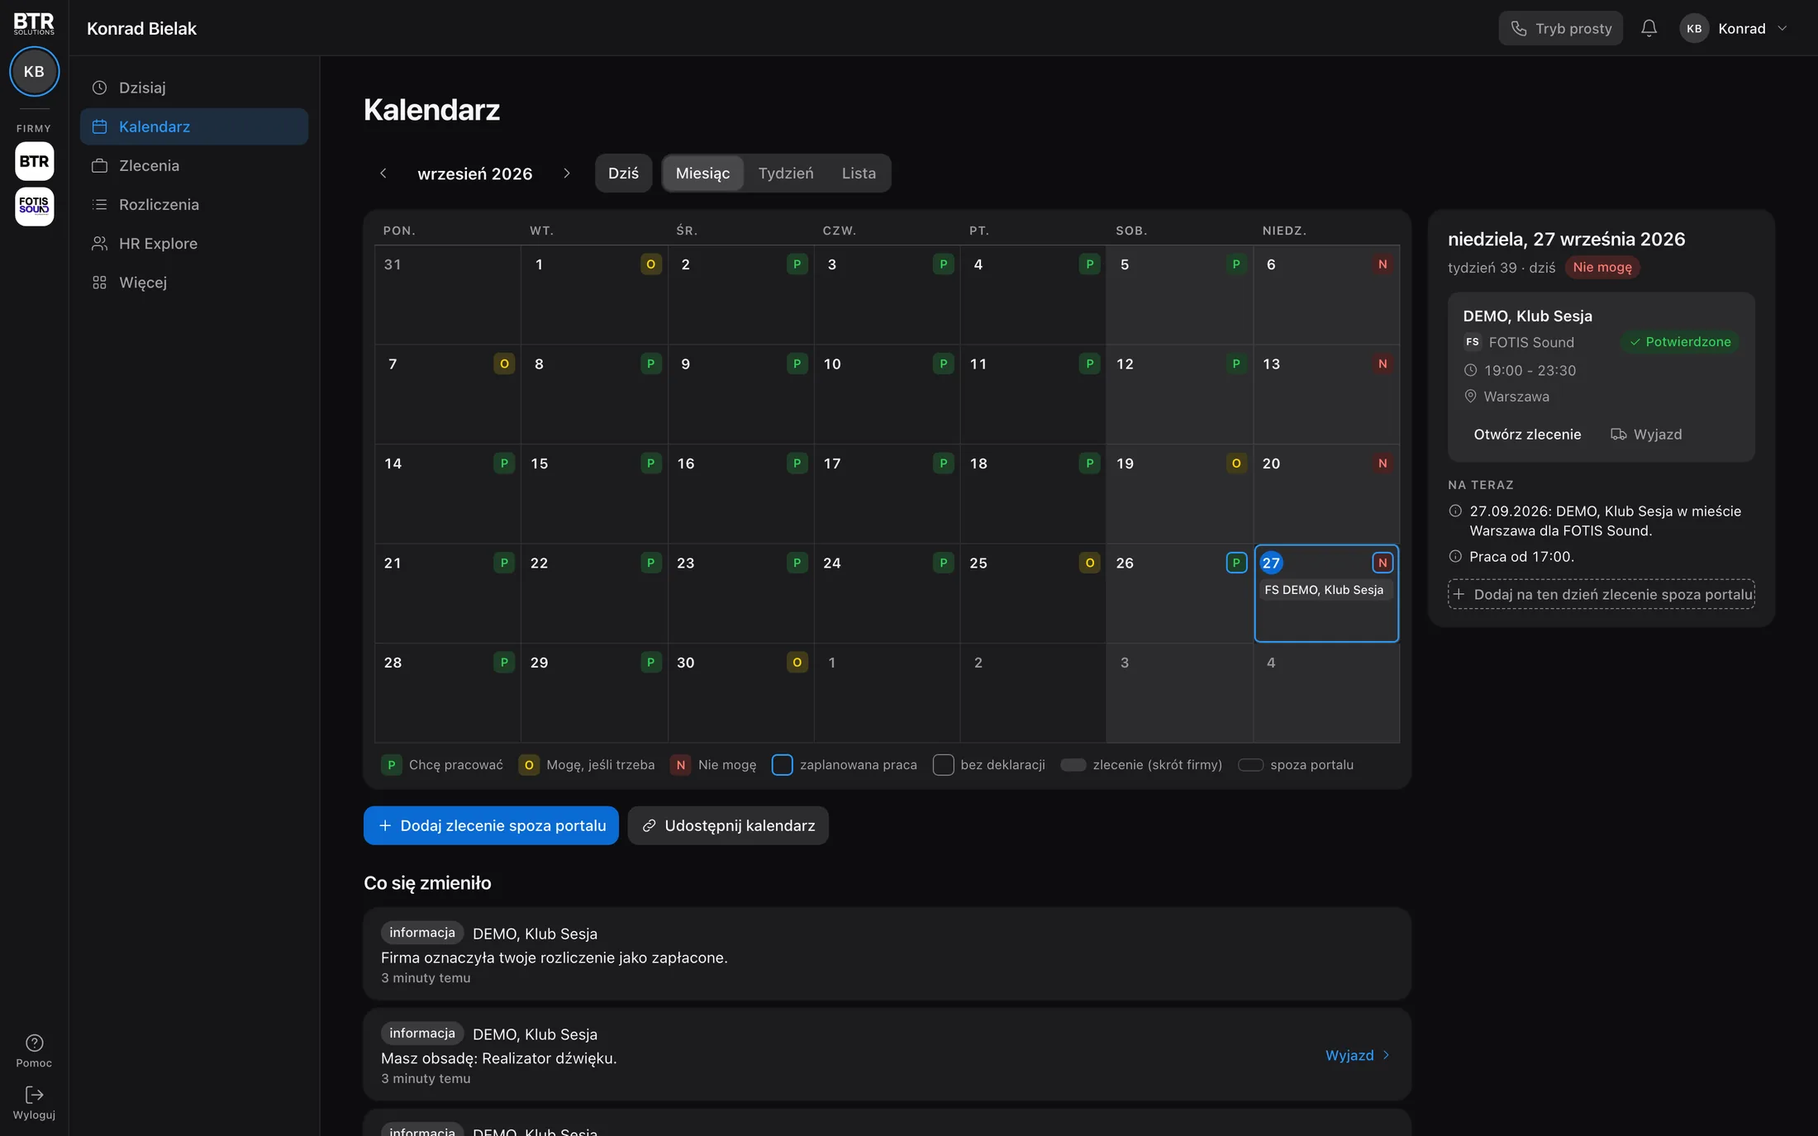The image size is (1818, 1136).
Task: Click Udostępnij kalendarz button
Action: (728, 825)
